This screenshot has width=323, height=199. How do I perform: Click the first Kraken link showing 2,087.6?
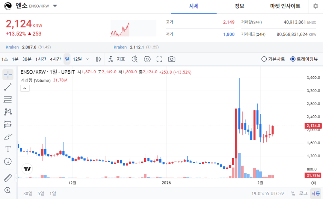pos(12,47)
